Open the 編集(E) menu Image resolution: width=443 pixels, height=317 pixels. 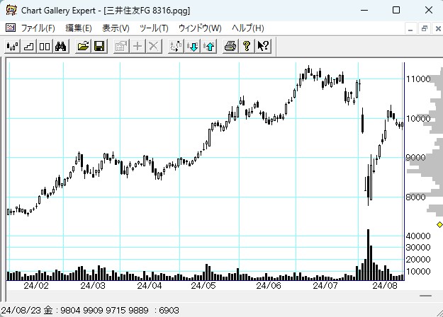(78, 28)
